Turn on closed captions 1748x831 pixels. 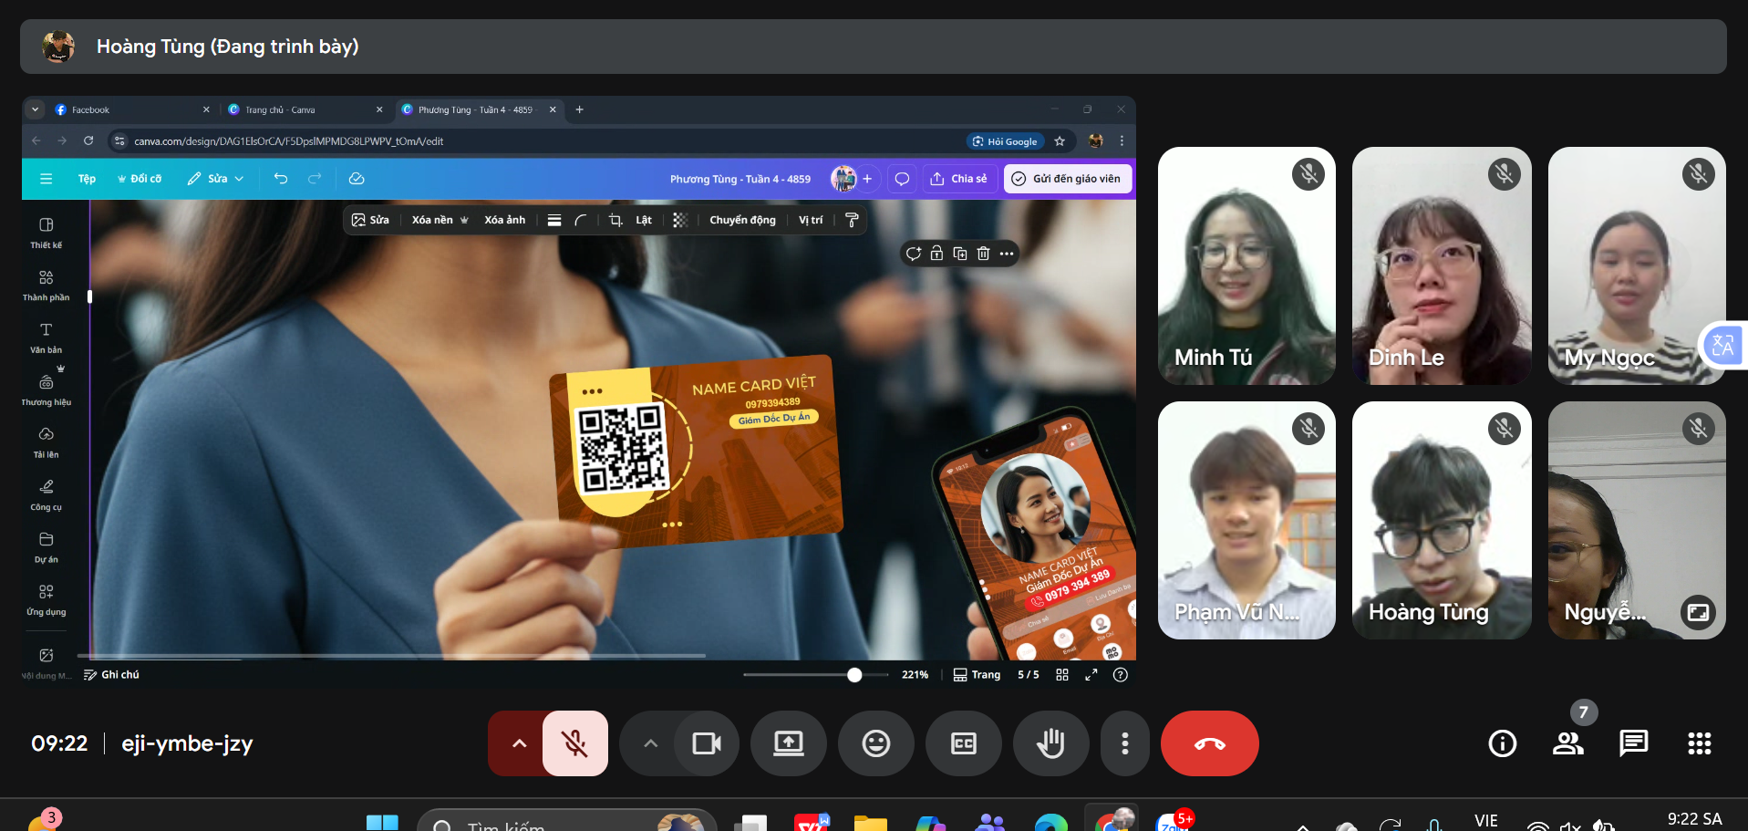(x=963, y=743)
